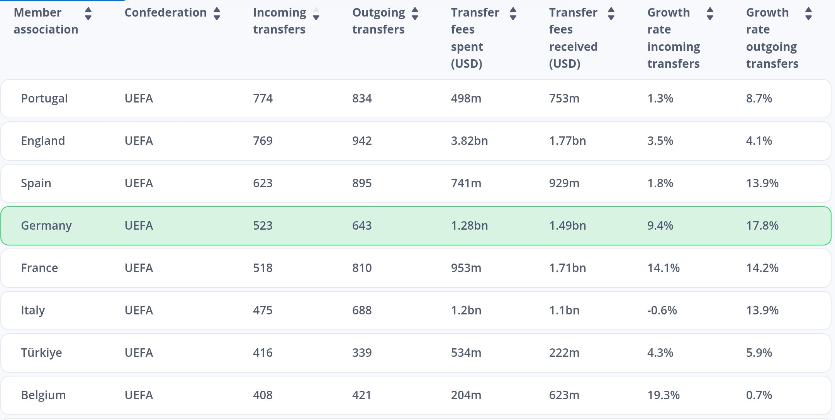Click the Incoming transfers header label

pyautogui.click(x=279, y=21)
